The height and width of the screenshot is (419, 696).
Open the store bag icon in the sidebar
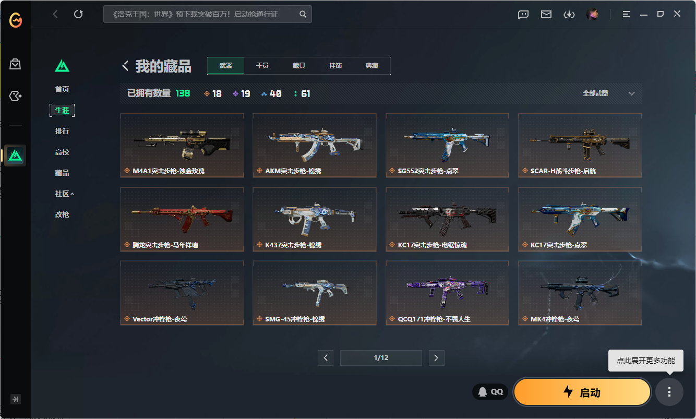click(15, 64)
